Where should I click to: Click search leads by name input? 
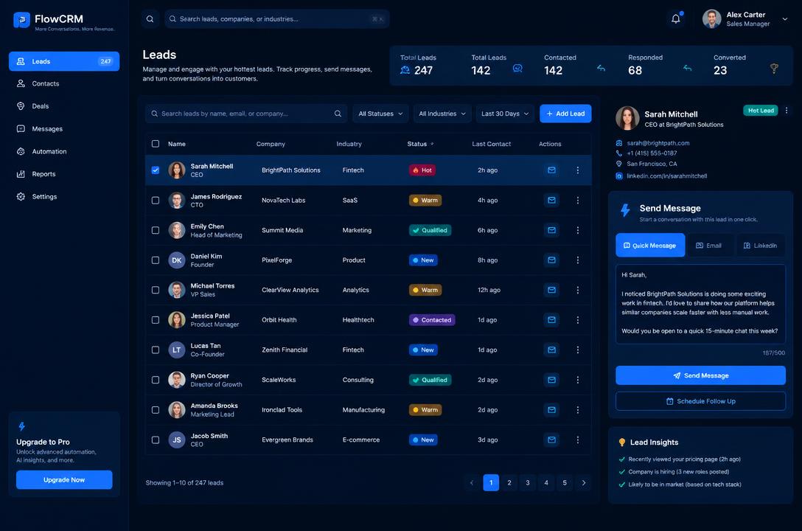(246, 114)
